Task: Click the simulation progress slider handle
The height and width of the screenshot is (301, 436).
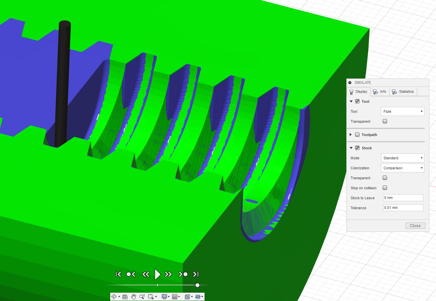Action: point(197,285)
